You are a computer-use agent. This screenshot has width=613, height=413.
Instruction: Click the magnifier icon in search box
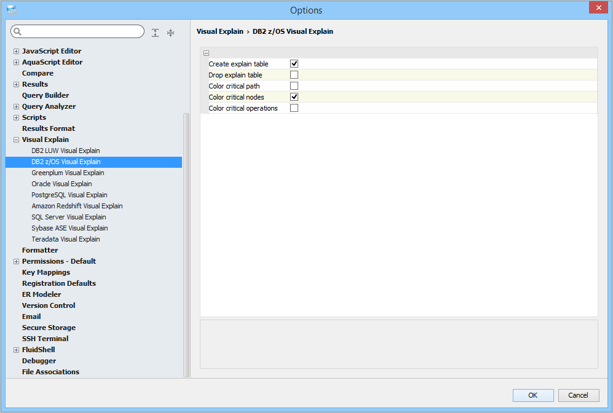point(18,31)
